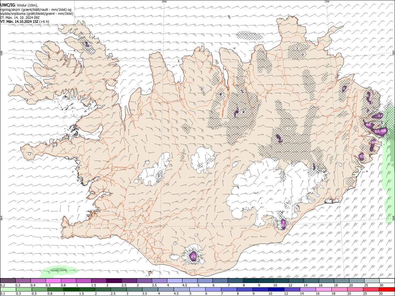The width and height of the screenshot is (395, 296).
Task: Click the 'rigning/skúrir' legend description line
Action: [x=36, y=10]
